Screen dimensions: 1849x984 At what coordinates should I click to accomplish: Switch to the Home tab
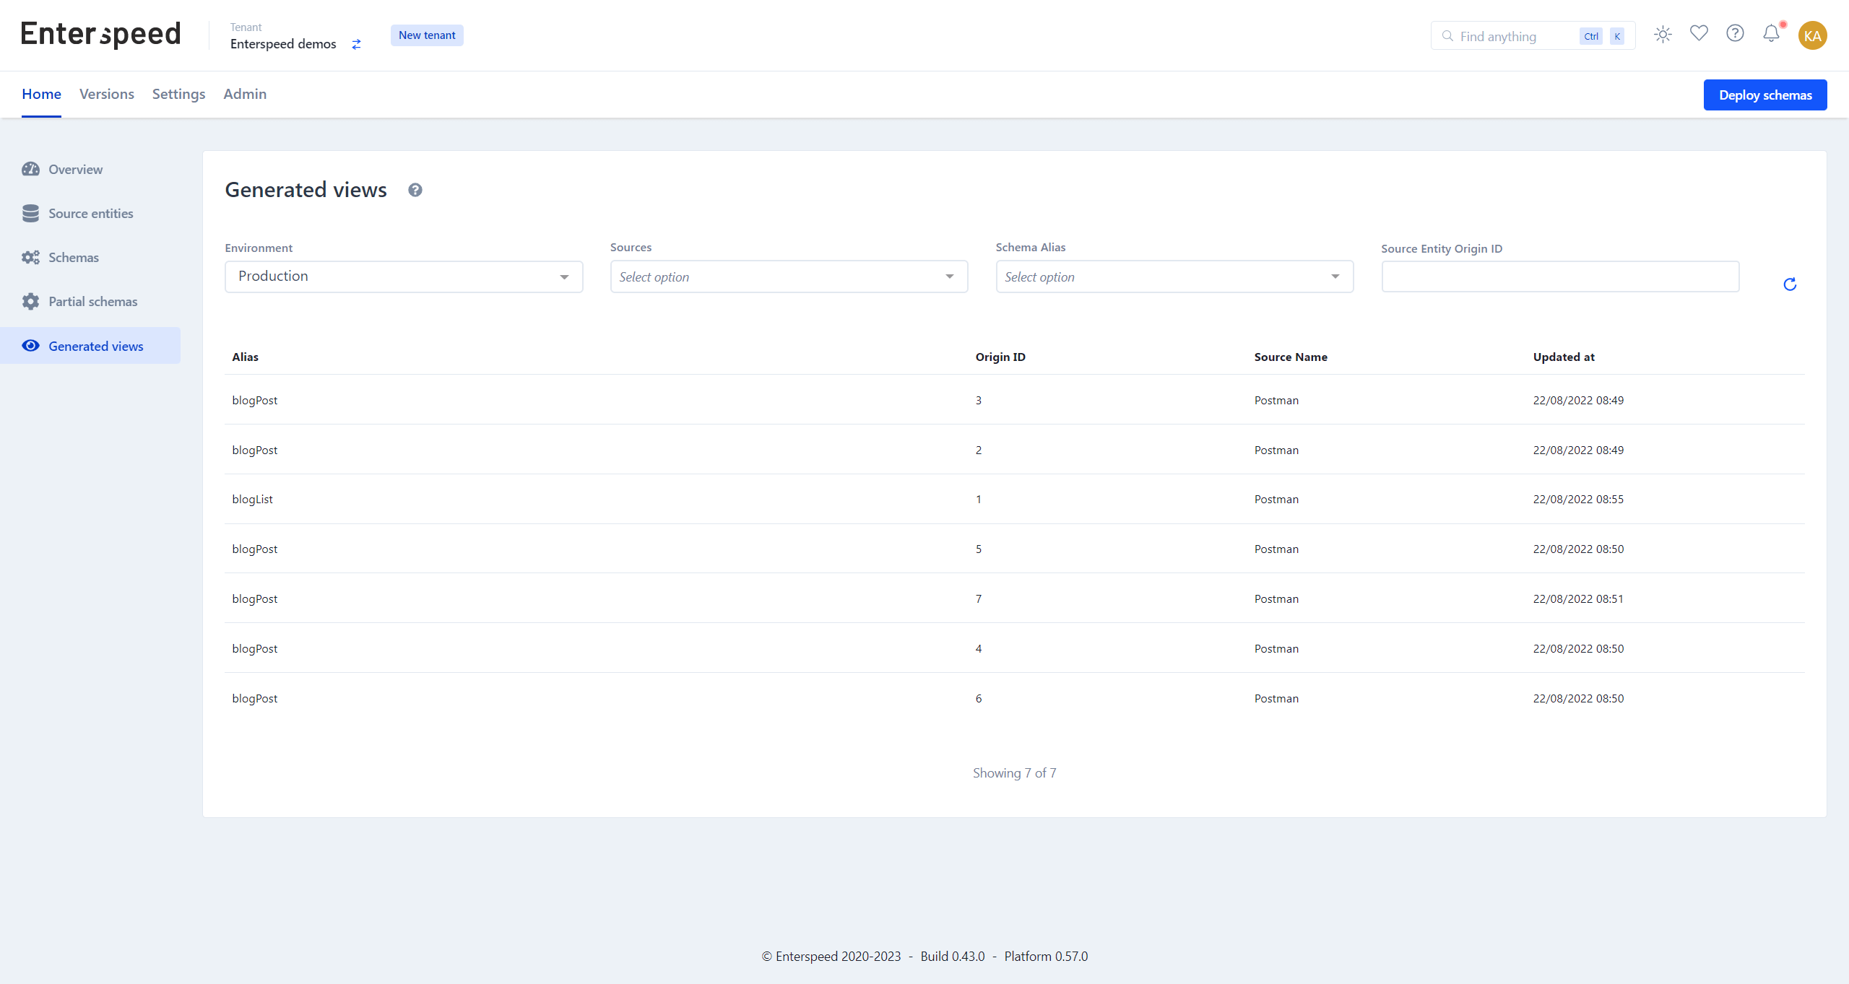(x=41, y=94)
